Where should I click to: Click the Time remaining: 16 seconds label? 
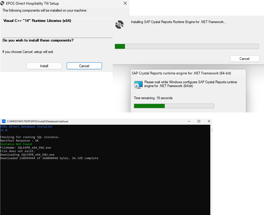(x=153, y=98)
